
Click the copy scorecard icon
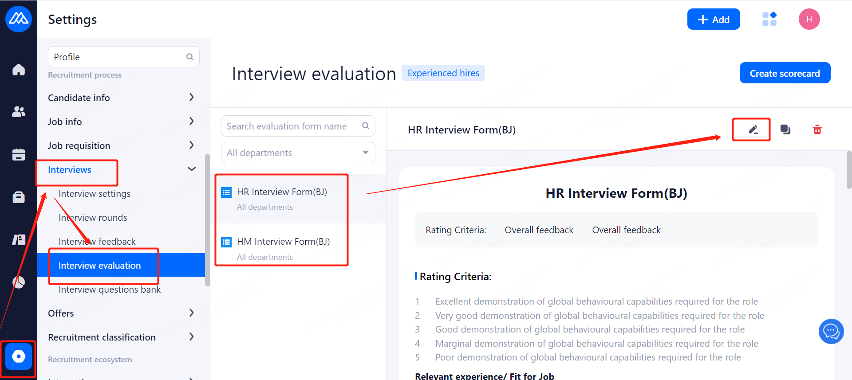(x=785, y=129)
